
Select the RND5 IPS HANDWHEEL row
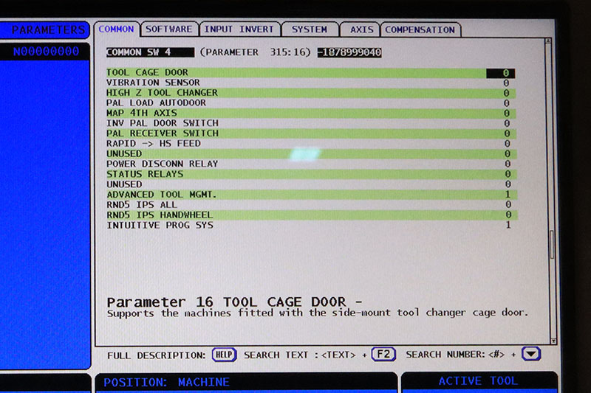(x=311, y=215)
